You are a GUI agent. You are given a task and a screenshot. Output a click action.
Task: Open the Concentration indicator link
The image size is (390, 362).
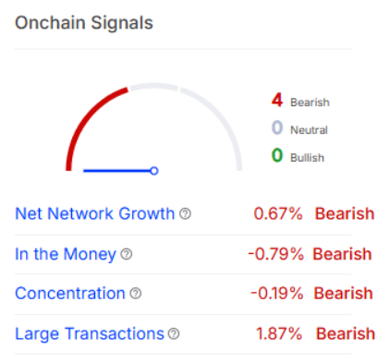70,293
